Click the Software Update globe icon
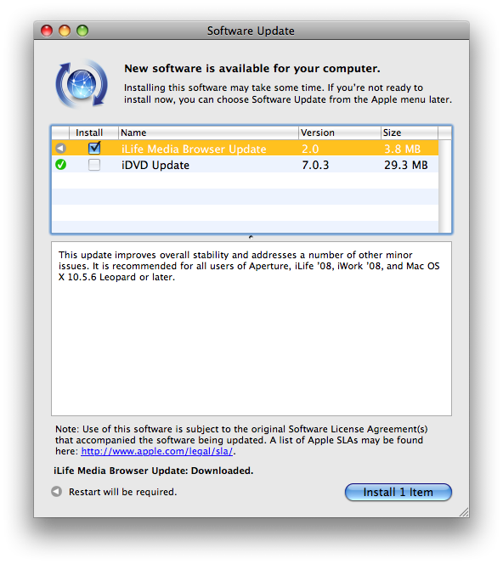503x564 pixels. pyautogui.click(x=82, y=84)
